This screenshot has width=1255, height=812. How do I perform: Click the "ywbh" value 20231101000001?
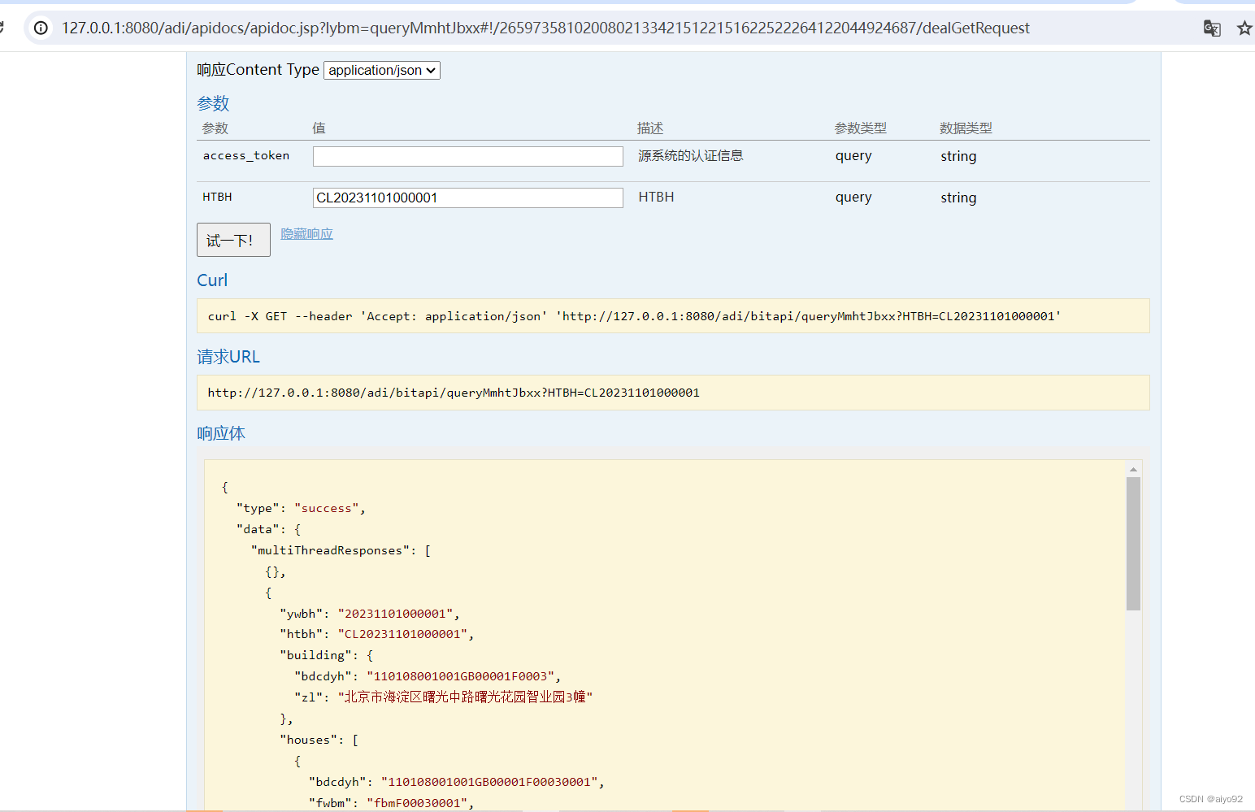(x=395, y=614)
